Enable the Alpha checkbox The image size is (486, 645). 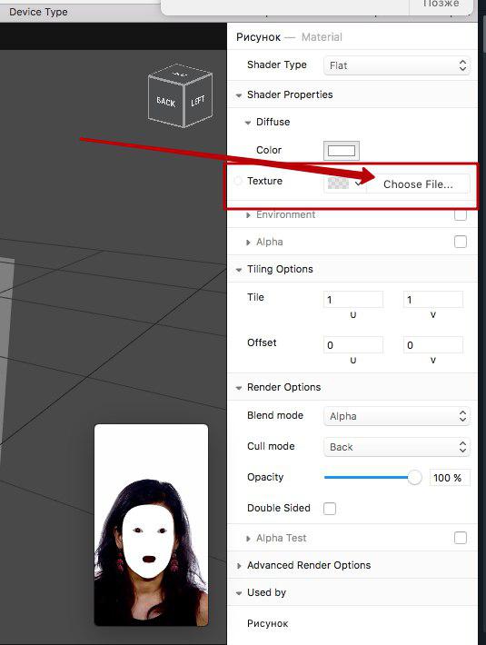pos(460,242)
